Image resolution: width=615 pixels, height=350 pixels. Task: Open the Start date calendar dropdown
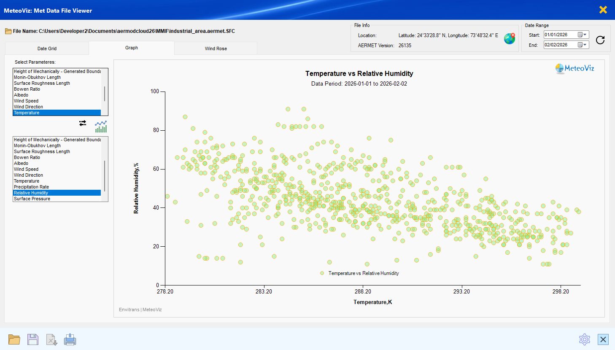tap(582, 35)
